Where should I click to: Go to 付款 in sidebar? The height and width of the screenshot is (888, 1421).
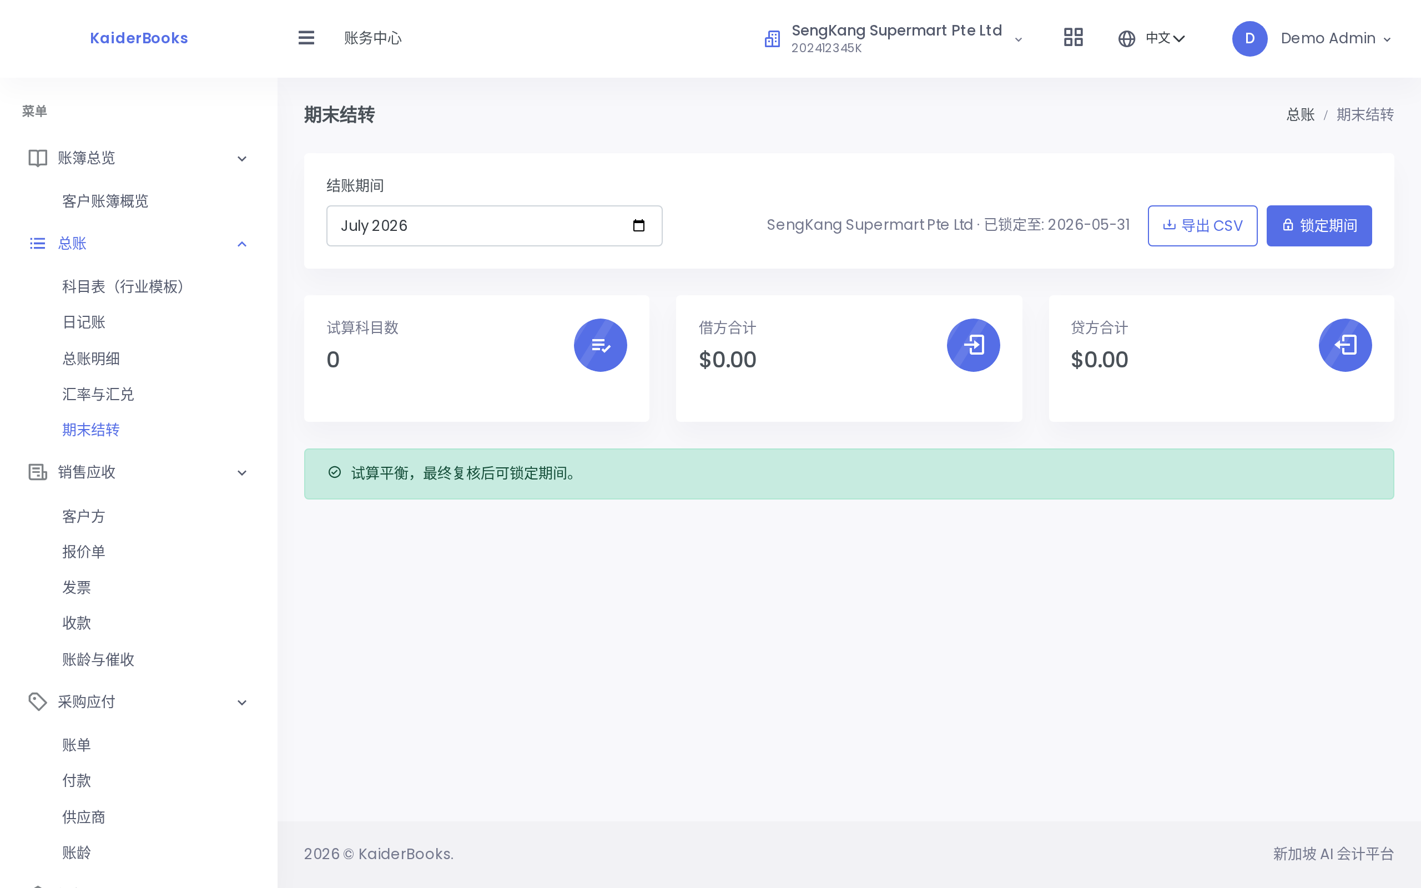77,780
